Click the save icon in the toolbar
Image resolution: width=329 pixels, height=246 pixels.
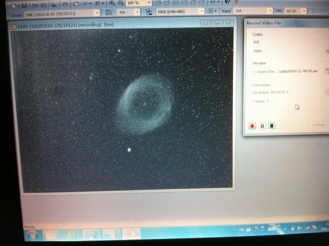pos(25,4)
